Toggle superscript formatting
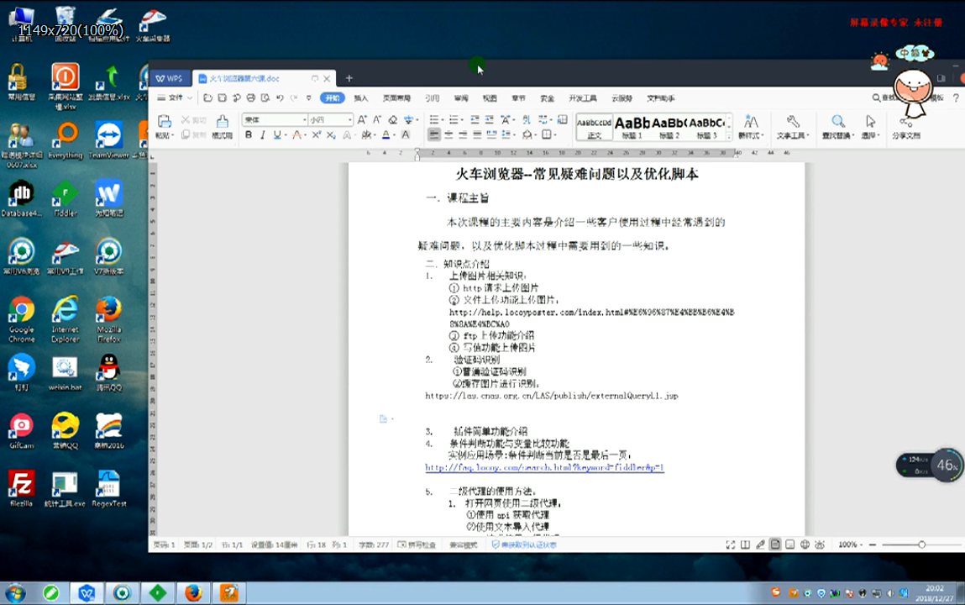Image resolution: width=965 pixels, height=605 pixels. [316, 134]
